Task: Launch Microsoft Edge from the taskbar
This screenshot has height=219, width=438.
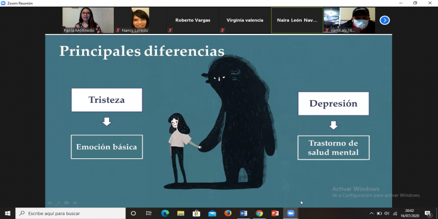Action: 165,214
